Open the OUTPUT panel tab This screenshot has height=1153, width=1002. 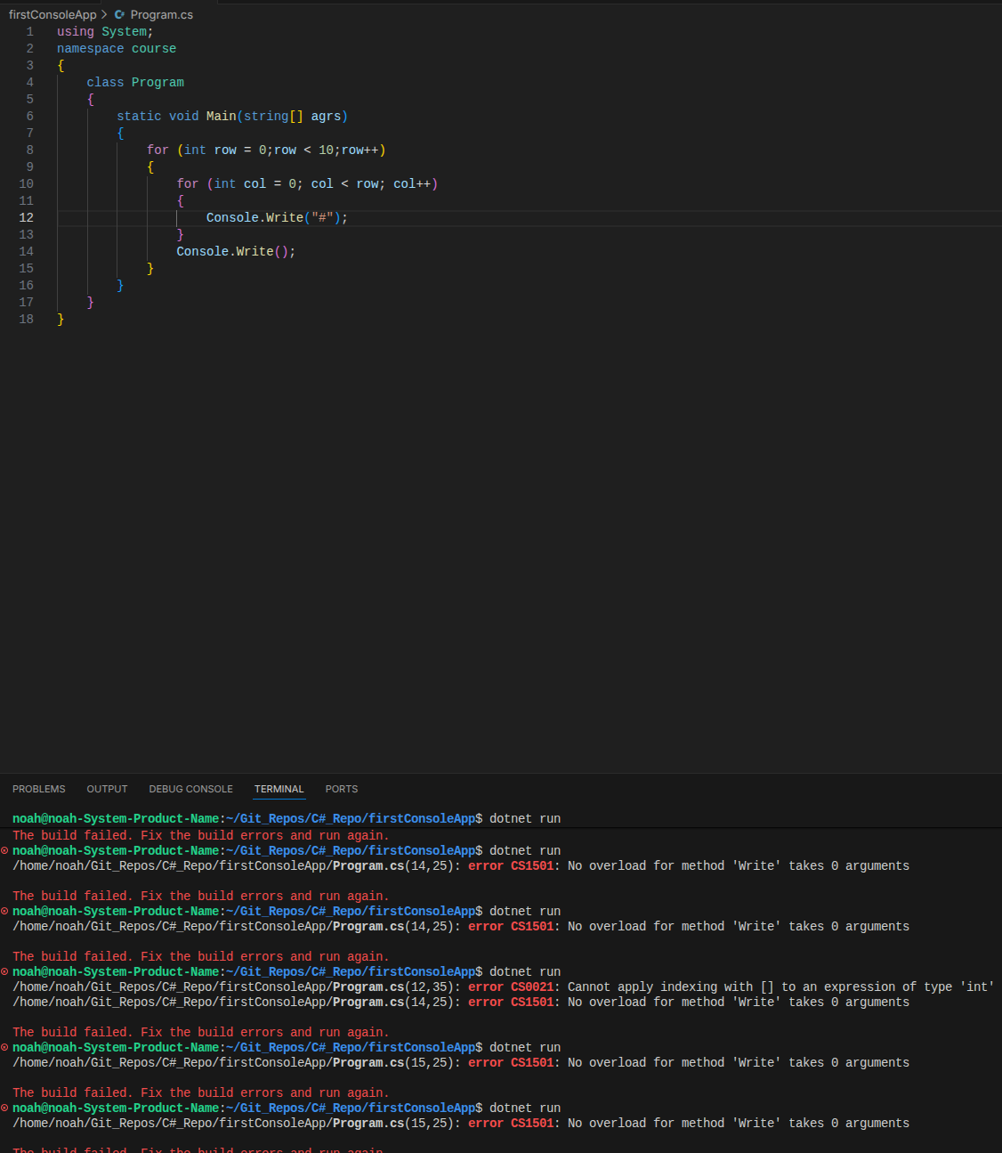pos(107,789)
